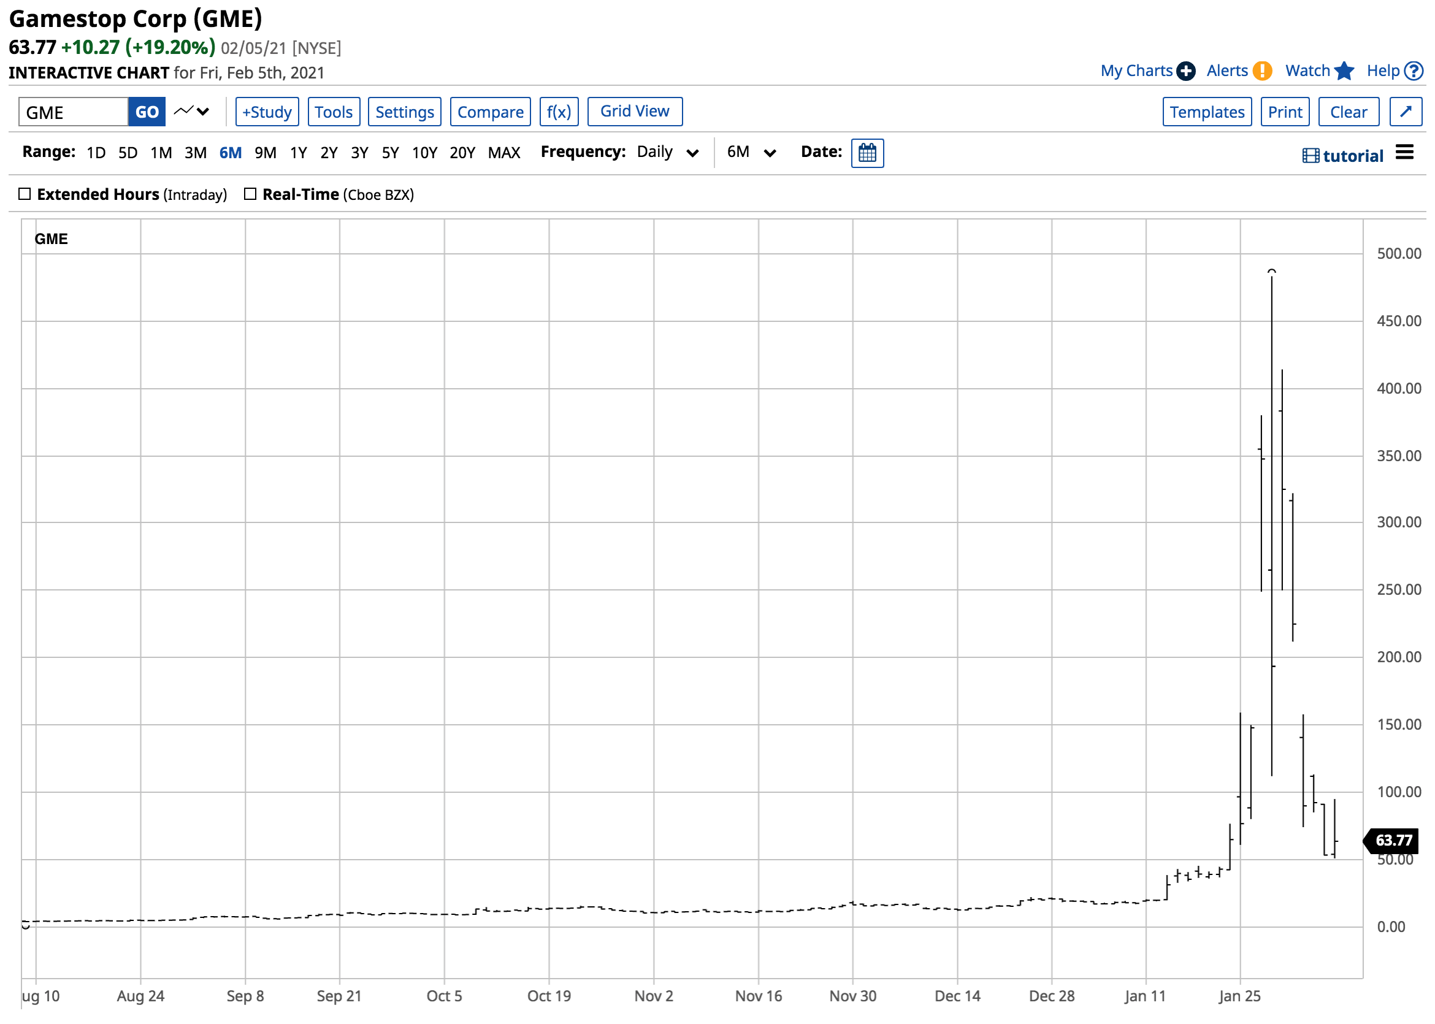The height and width of the screenshot is (1024, 1435).
Task: Click the Help question mark icon
Action: (1414, 71)
